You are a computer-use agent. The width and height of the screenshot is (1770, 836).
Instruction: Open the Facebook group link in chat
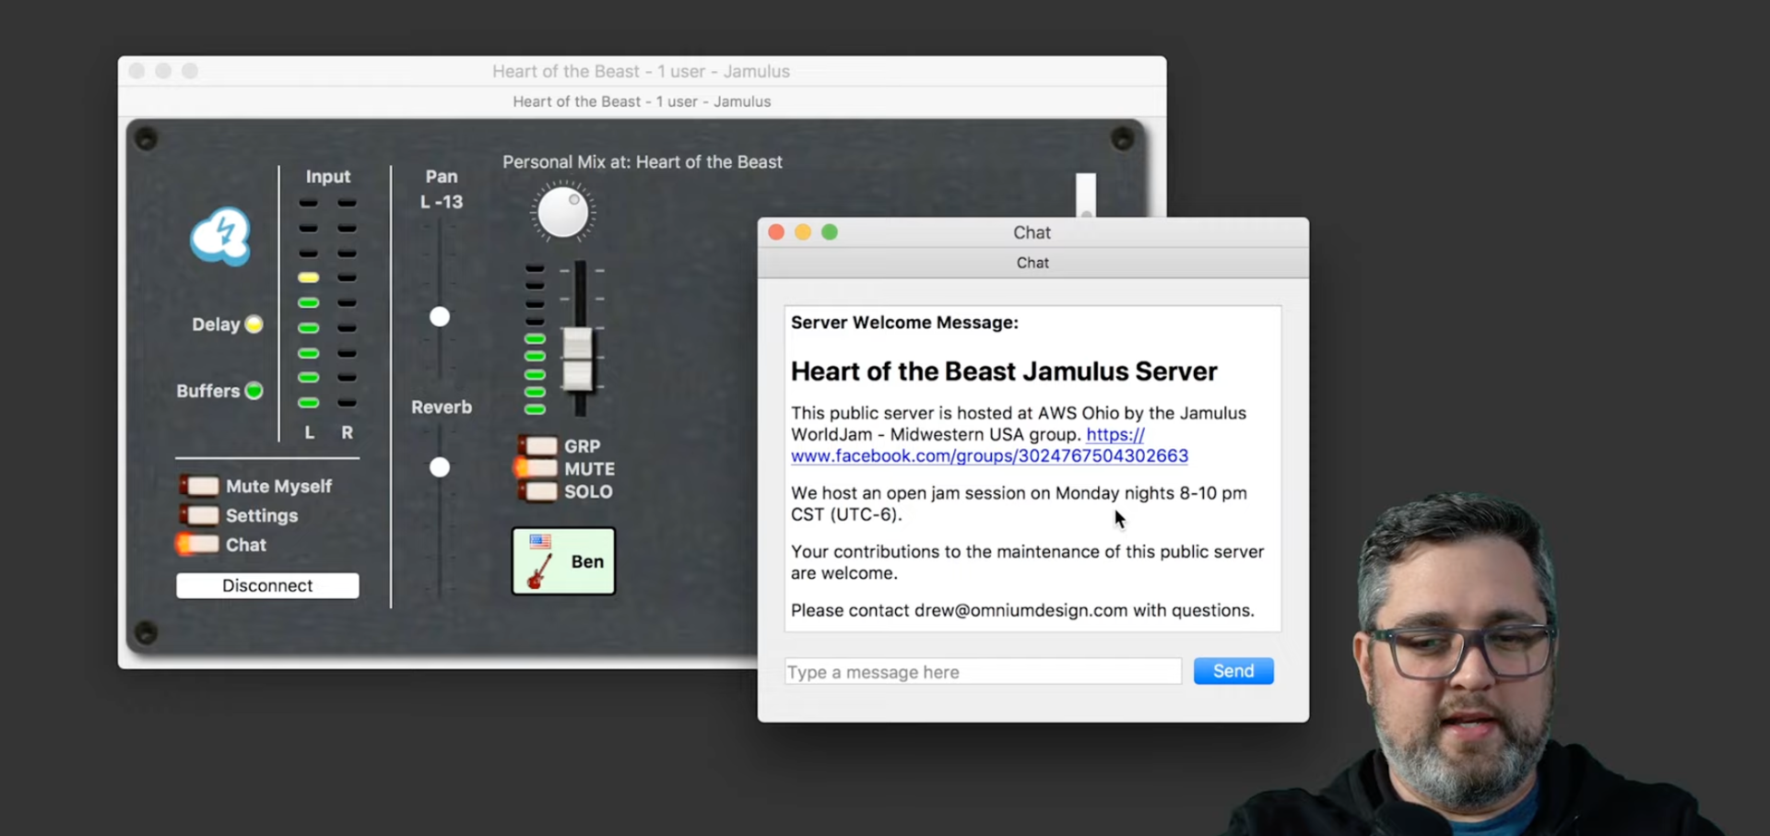point(989,455)
